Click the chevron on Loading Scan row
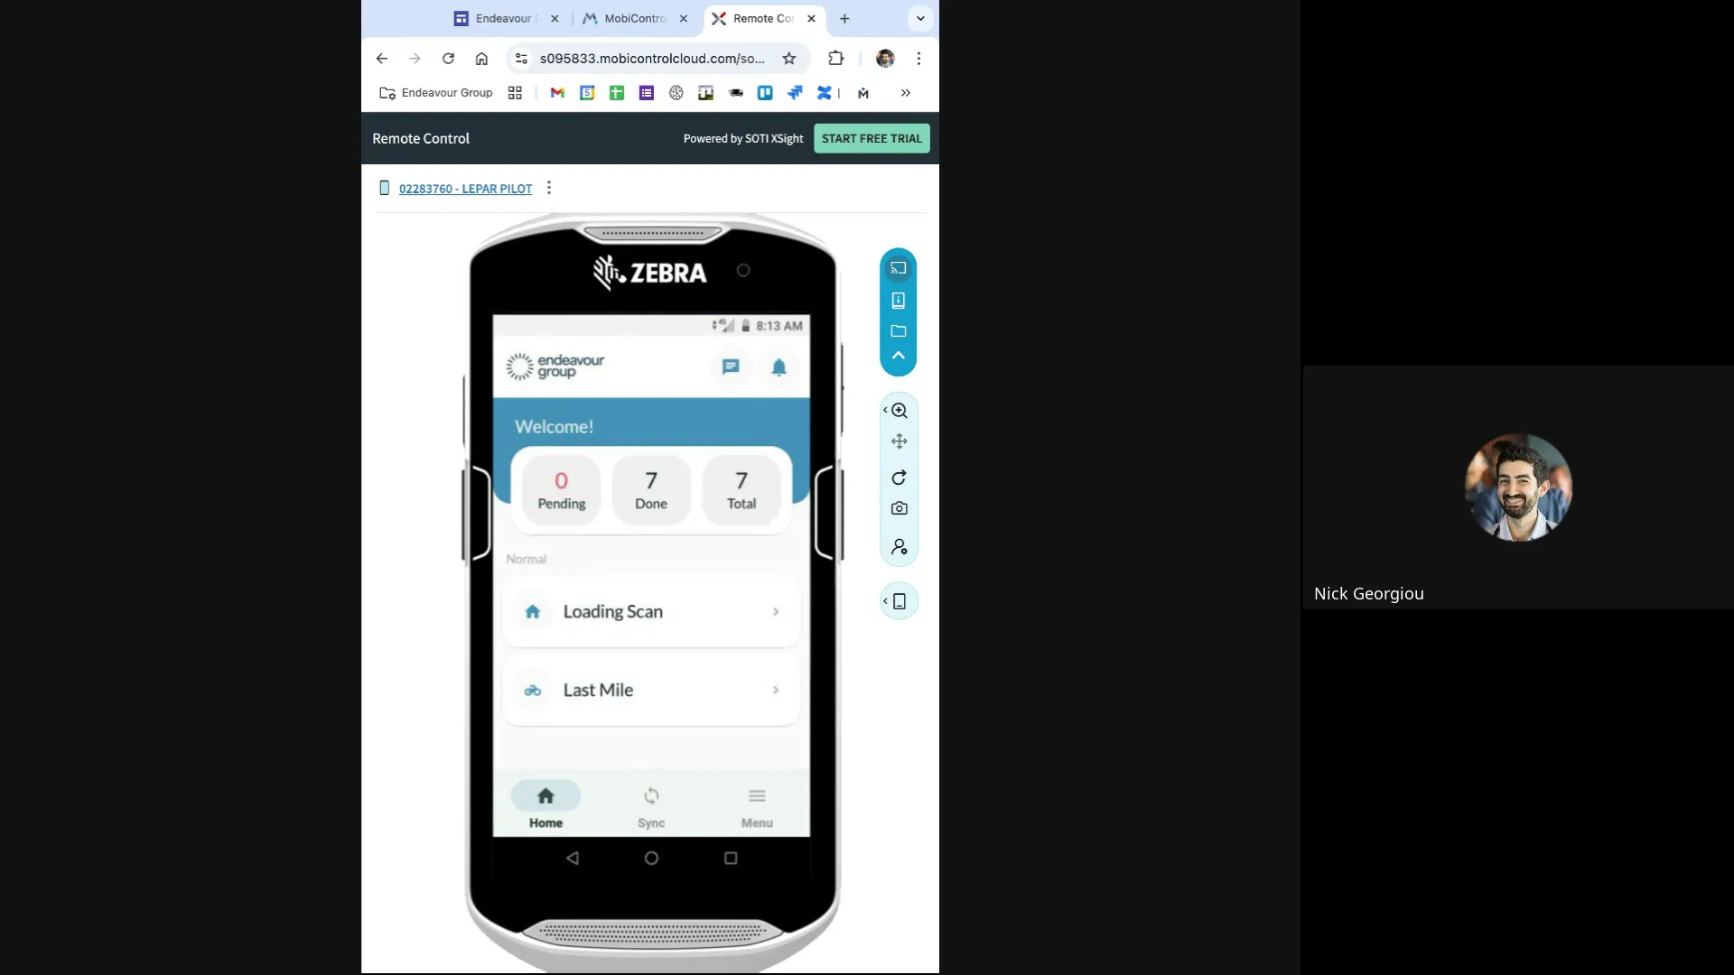1734x975 pixels. pyautogui.click(x=776, y=612)
